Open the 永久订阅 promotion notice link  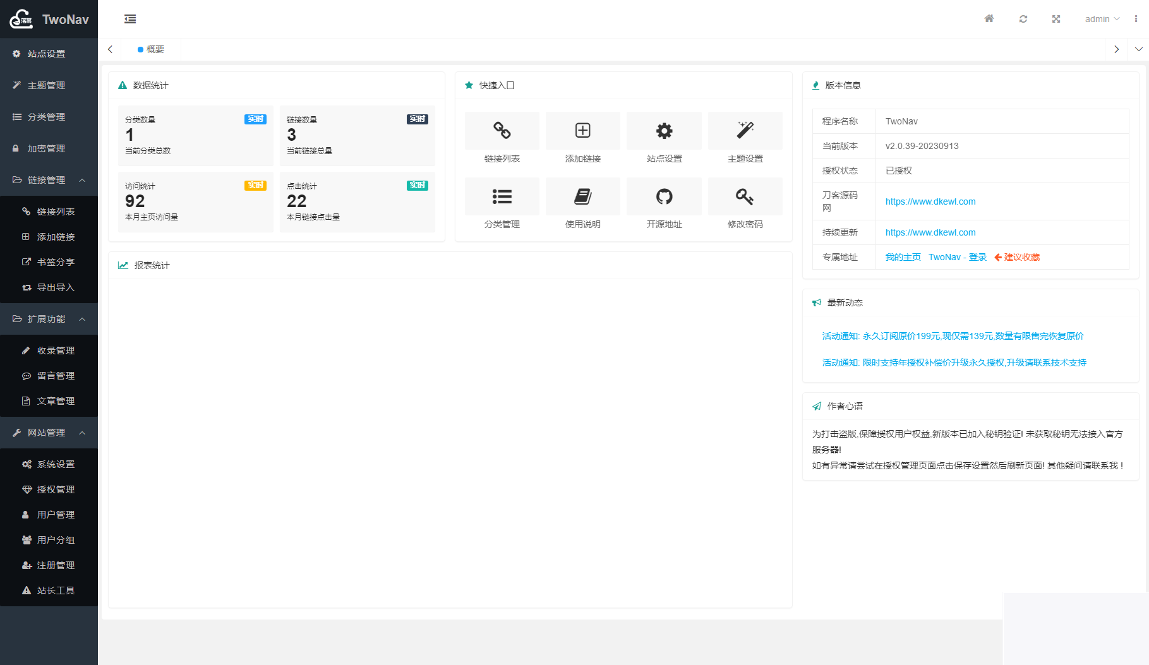coord(953,336)
